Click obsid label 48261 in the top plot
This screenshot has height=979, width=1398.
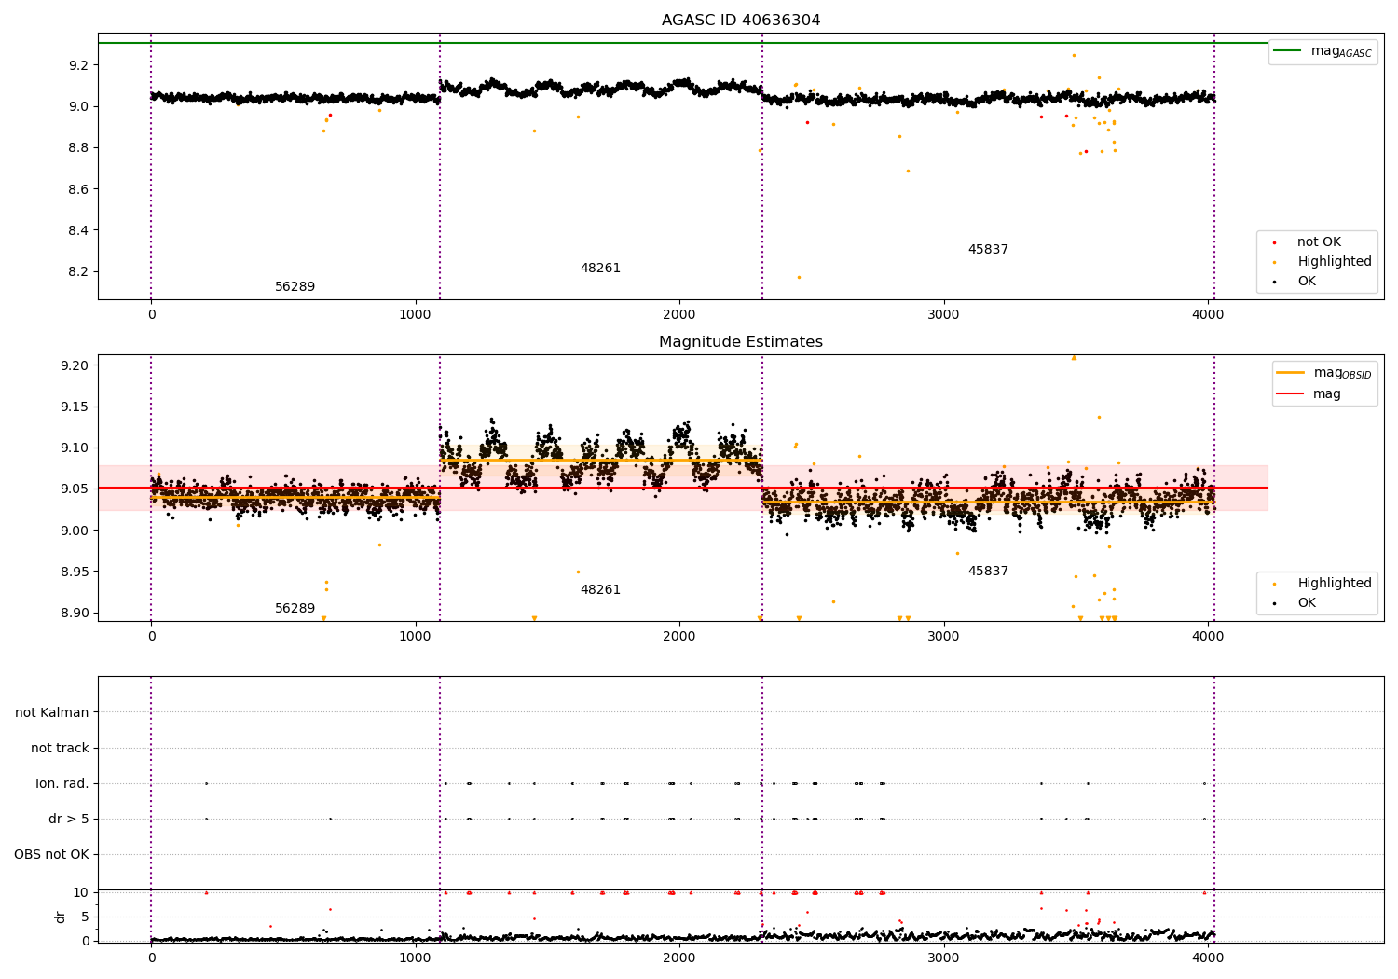[600, 269]
